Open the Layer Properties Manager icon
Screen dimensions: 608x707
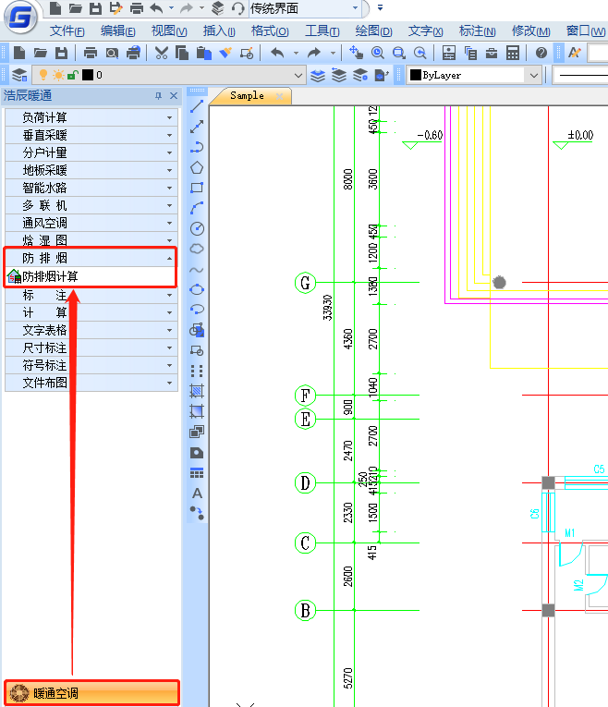click(x=19, y=75)
